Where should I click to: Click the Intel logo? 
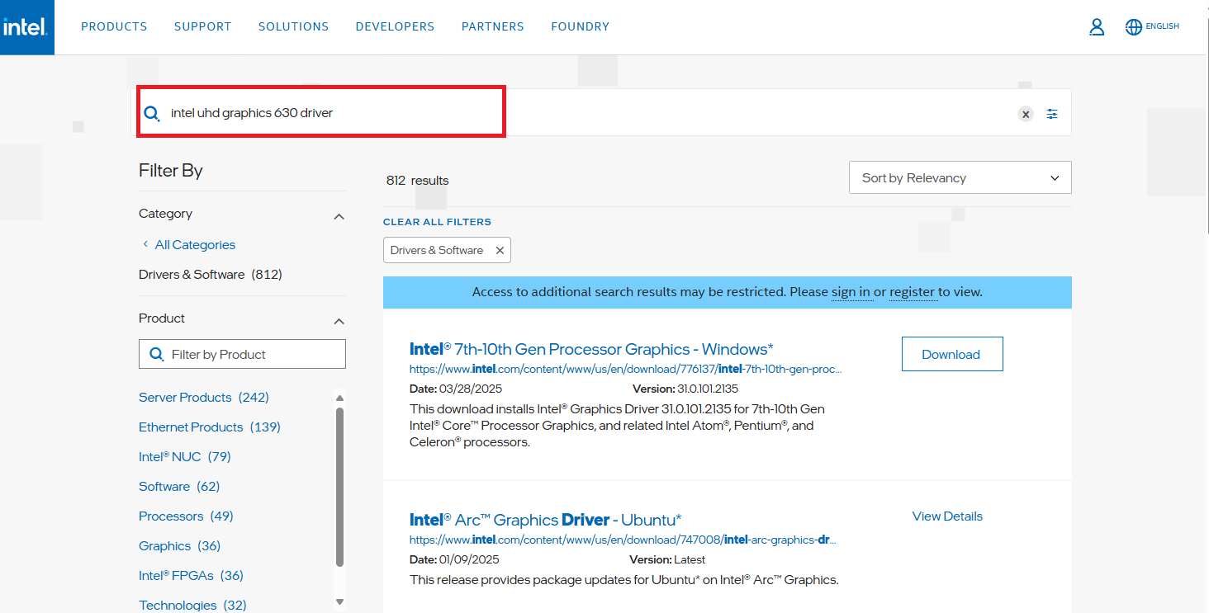pos(26,27)
